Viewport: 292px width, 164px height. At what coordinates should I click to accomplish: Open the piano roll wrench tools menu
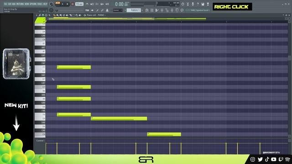tap(40, 15)
